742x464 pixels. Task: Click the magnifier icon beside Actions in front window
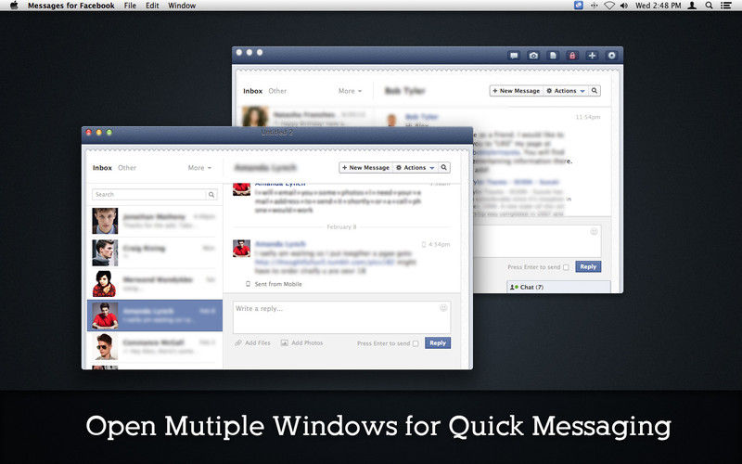tap(444, 168)
